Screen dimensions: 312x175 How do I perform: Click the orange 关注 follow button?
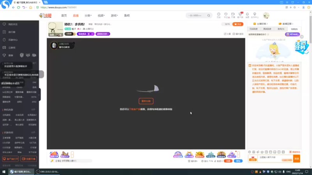(x=238, y=24)
